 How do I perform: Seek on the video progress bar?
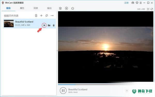click(106, 85)
